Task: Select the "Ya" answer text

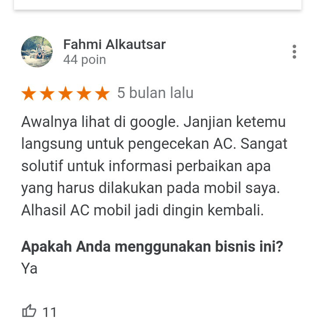Action: coord(29,268)
